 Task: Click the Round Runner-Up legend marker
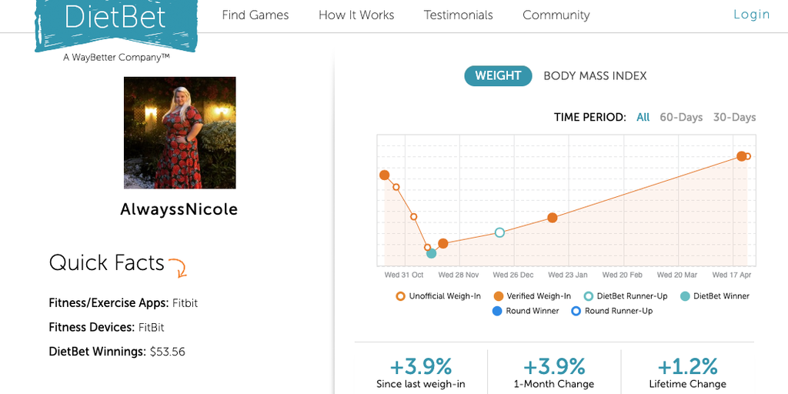[x=576, y=311]
